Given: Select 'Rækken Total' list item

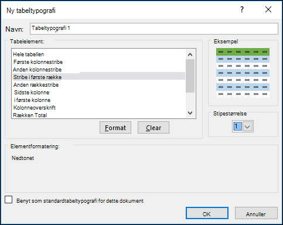Looking at the screenshot, I should [x=98, y=115].
